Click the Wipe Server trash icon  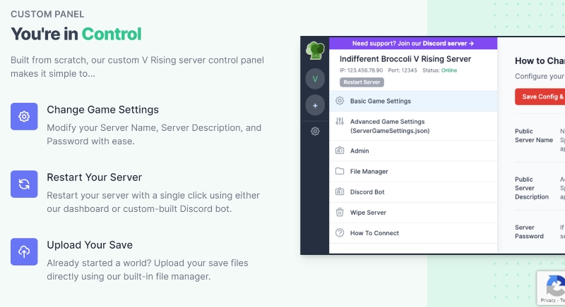340,213
